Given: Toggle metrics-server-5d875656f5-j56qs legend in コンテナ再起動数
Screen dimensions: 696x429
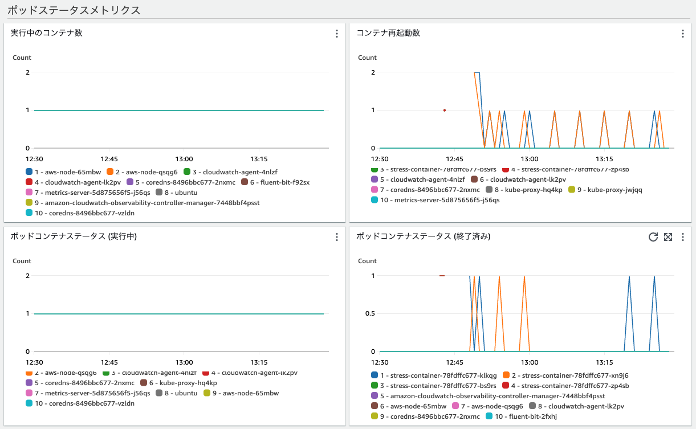Looking at the screenshot, I should click(435, 200).
